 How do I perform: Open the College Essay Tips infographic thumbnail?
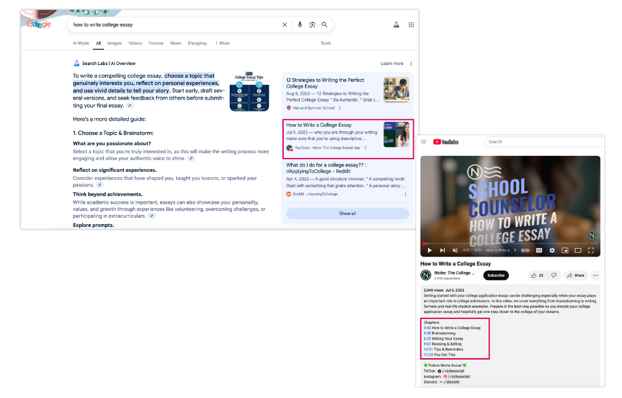pyautogui.click(x=249, y=92)
